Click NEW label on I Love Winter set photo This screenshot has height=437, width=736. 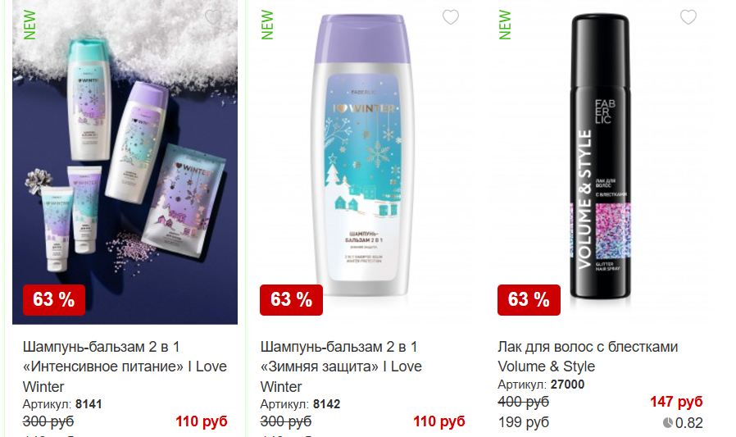30,25
